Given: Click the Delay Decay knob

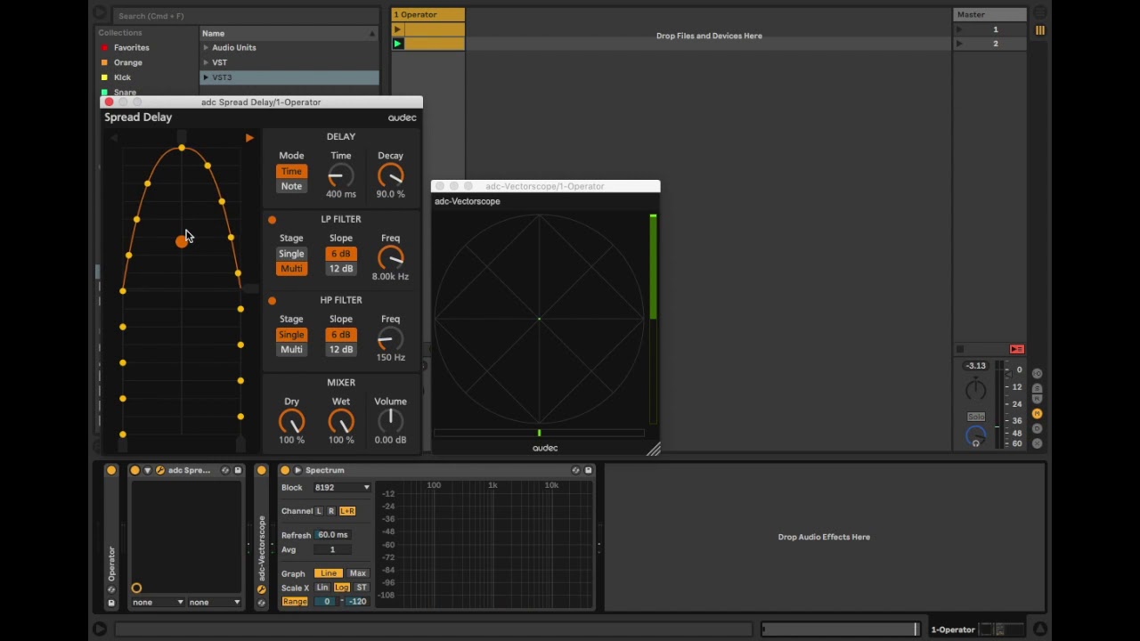Looking at the screenshot, I should point(390,175).
